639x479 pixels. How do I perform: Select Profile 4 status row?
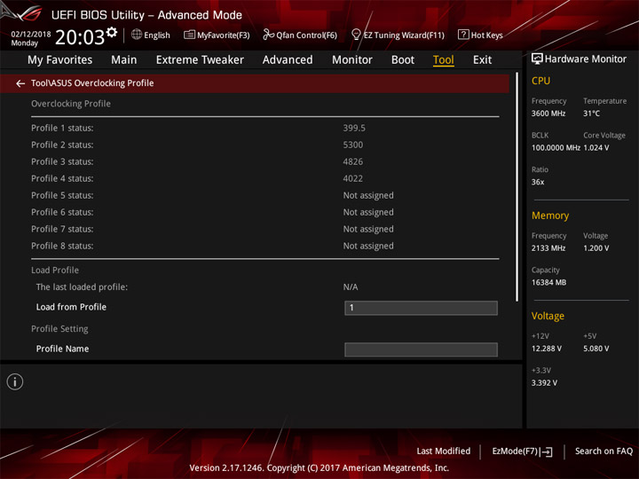tap(264, 178)
